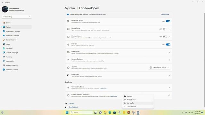Click the Device discovery row icon

click(68, 37)
